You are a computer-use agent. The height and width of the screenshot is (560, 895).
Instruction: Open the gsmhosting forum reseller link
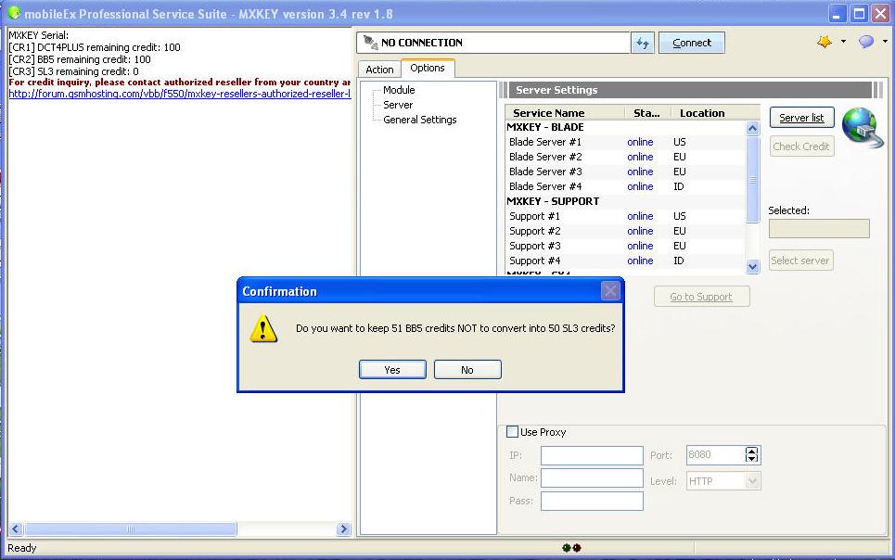click(x=179, y=94)
